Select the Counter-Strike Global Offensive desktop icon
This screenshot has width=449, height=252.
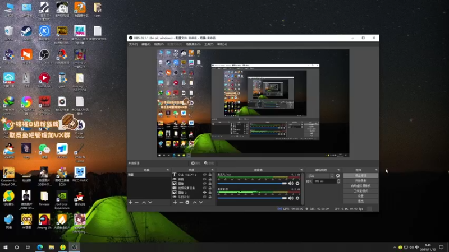click(8, 176)
